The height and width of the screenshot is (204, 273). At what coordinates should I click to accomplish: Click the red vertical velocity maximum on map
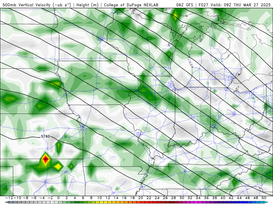[x=45, y=158]
